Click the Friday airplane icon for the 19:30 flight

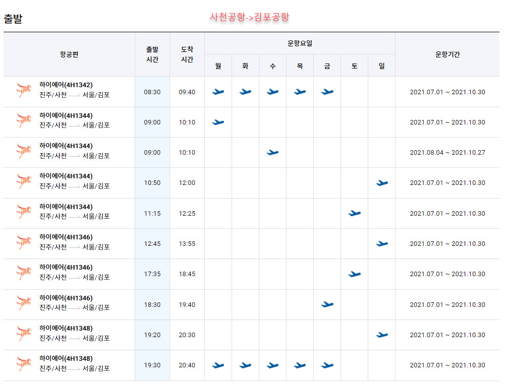tap(327, 365)
